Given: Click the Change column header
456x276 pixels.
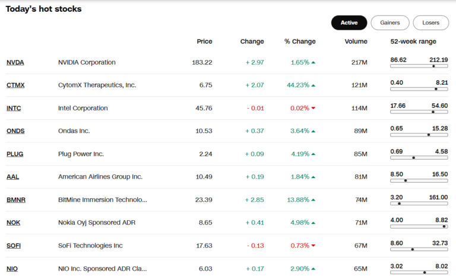Looking at the screenshot, I should 252,42.
